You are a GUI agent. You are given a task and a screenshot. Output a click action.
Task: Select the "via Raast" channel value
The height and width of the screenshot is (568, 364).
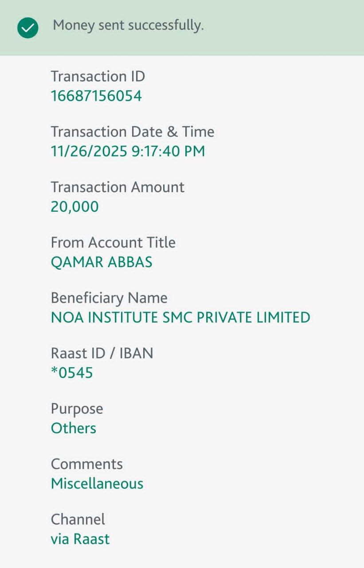point(80,539)
